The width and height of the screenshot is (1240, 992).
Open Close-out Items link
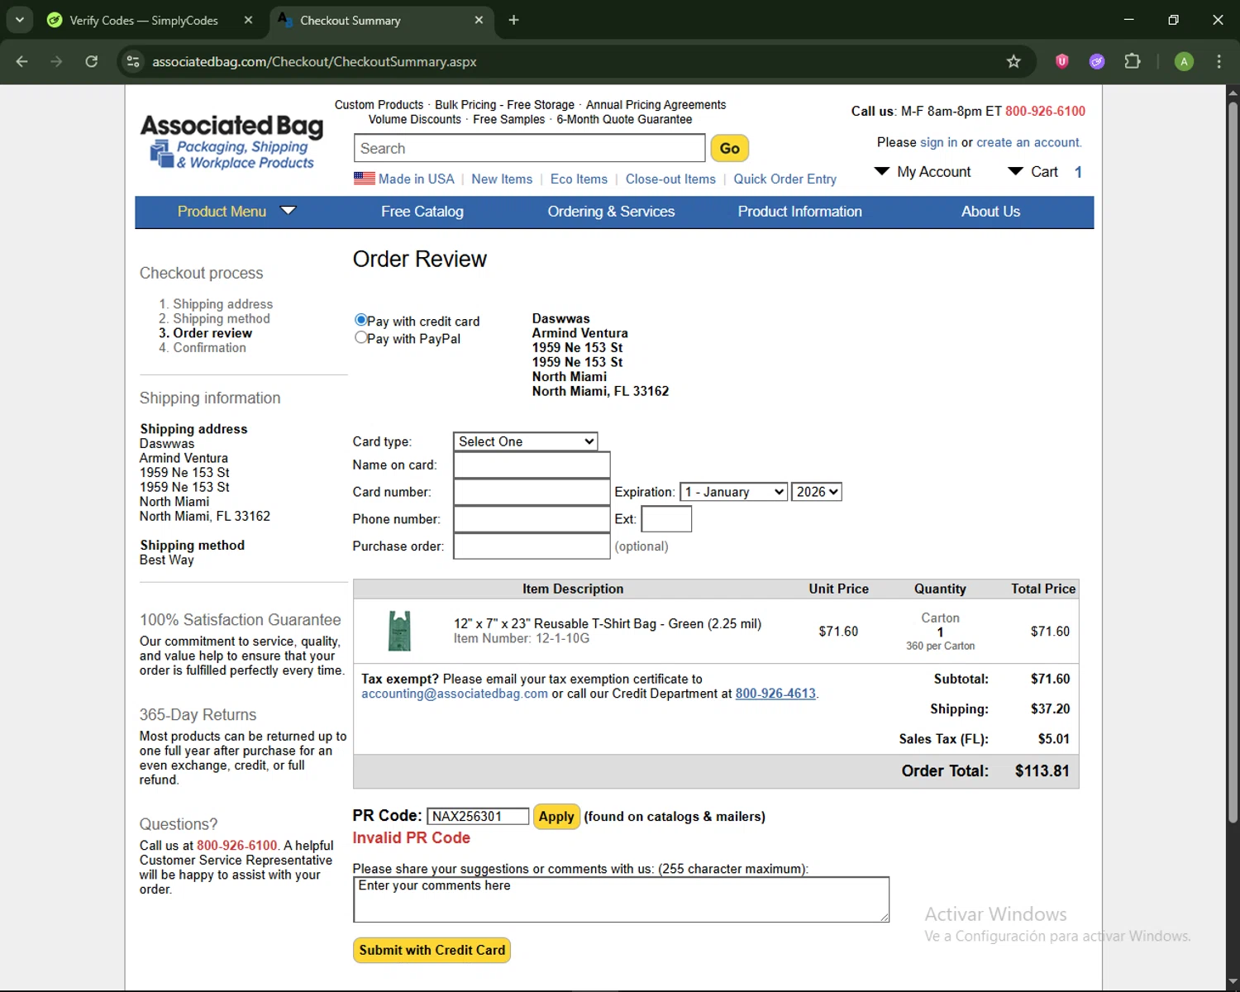(670, 179)
